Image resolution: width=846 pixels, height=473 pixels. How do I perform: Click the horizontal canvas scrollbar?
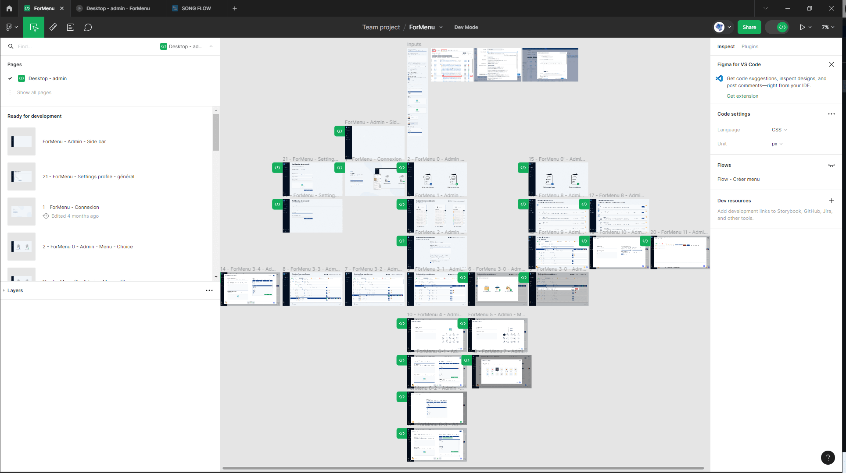point(463,468)
